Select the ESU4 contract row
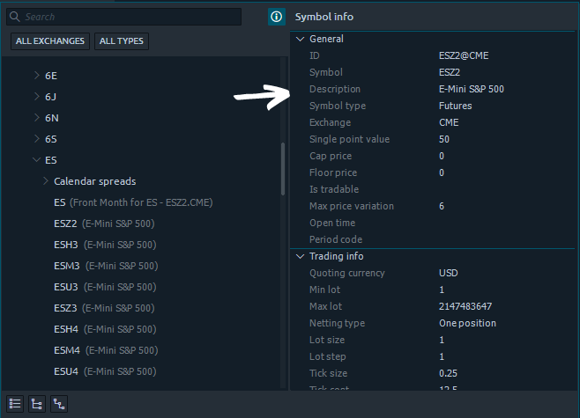This screenshot has height=418, width=580. click(x=105, y=370)
